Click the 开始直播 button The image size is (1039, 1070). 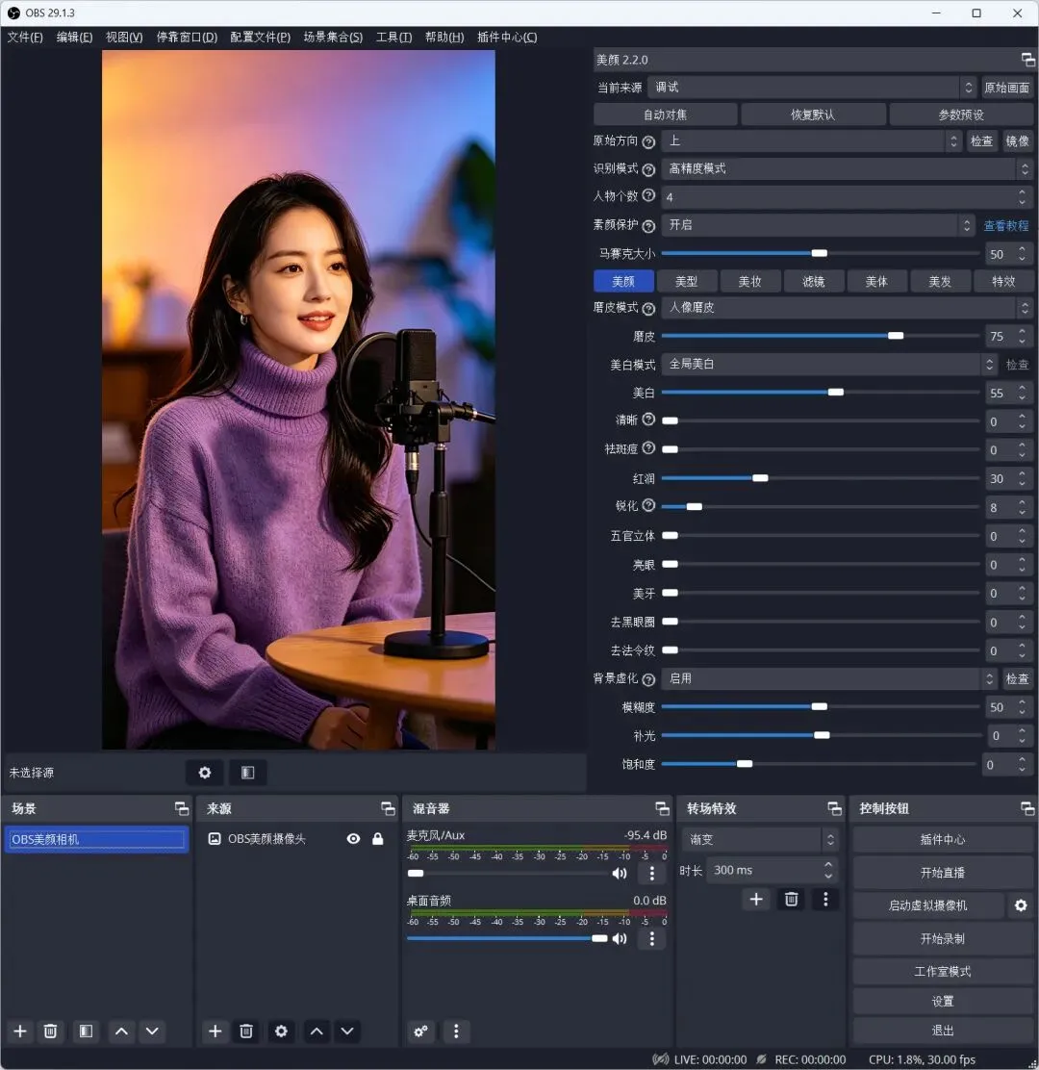(x=942, y=873)
